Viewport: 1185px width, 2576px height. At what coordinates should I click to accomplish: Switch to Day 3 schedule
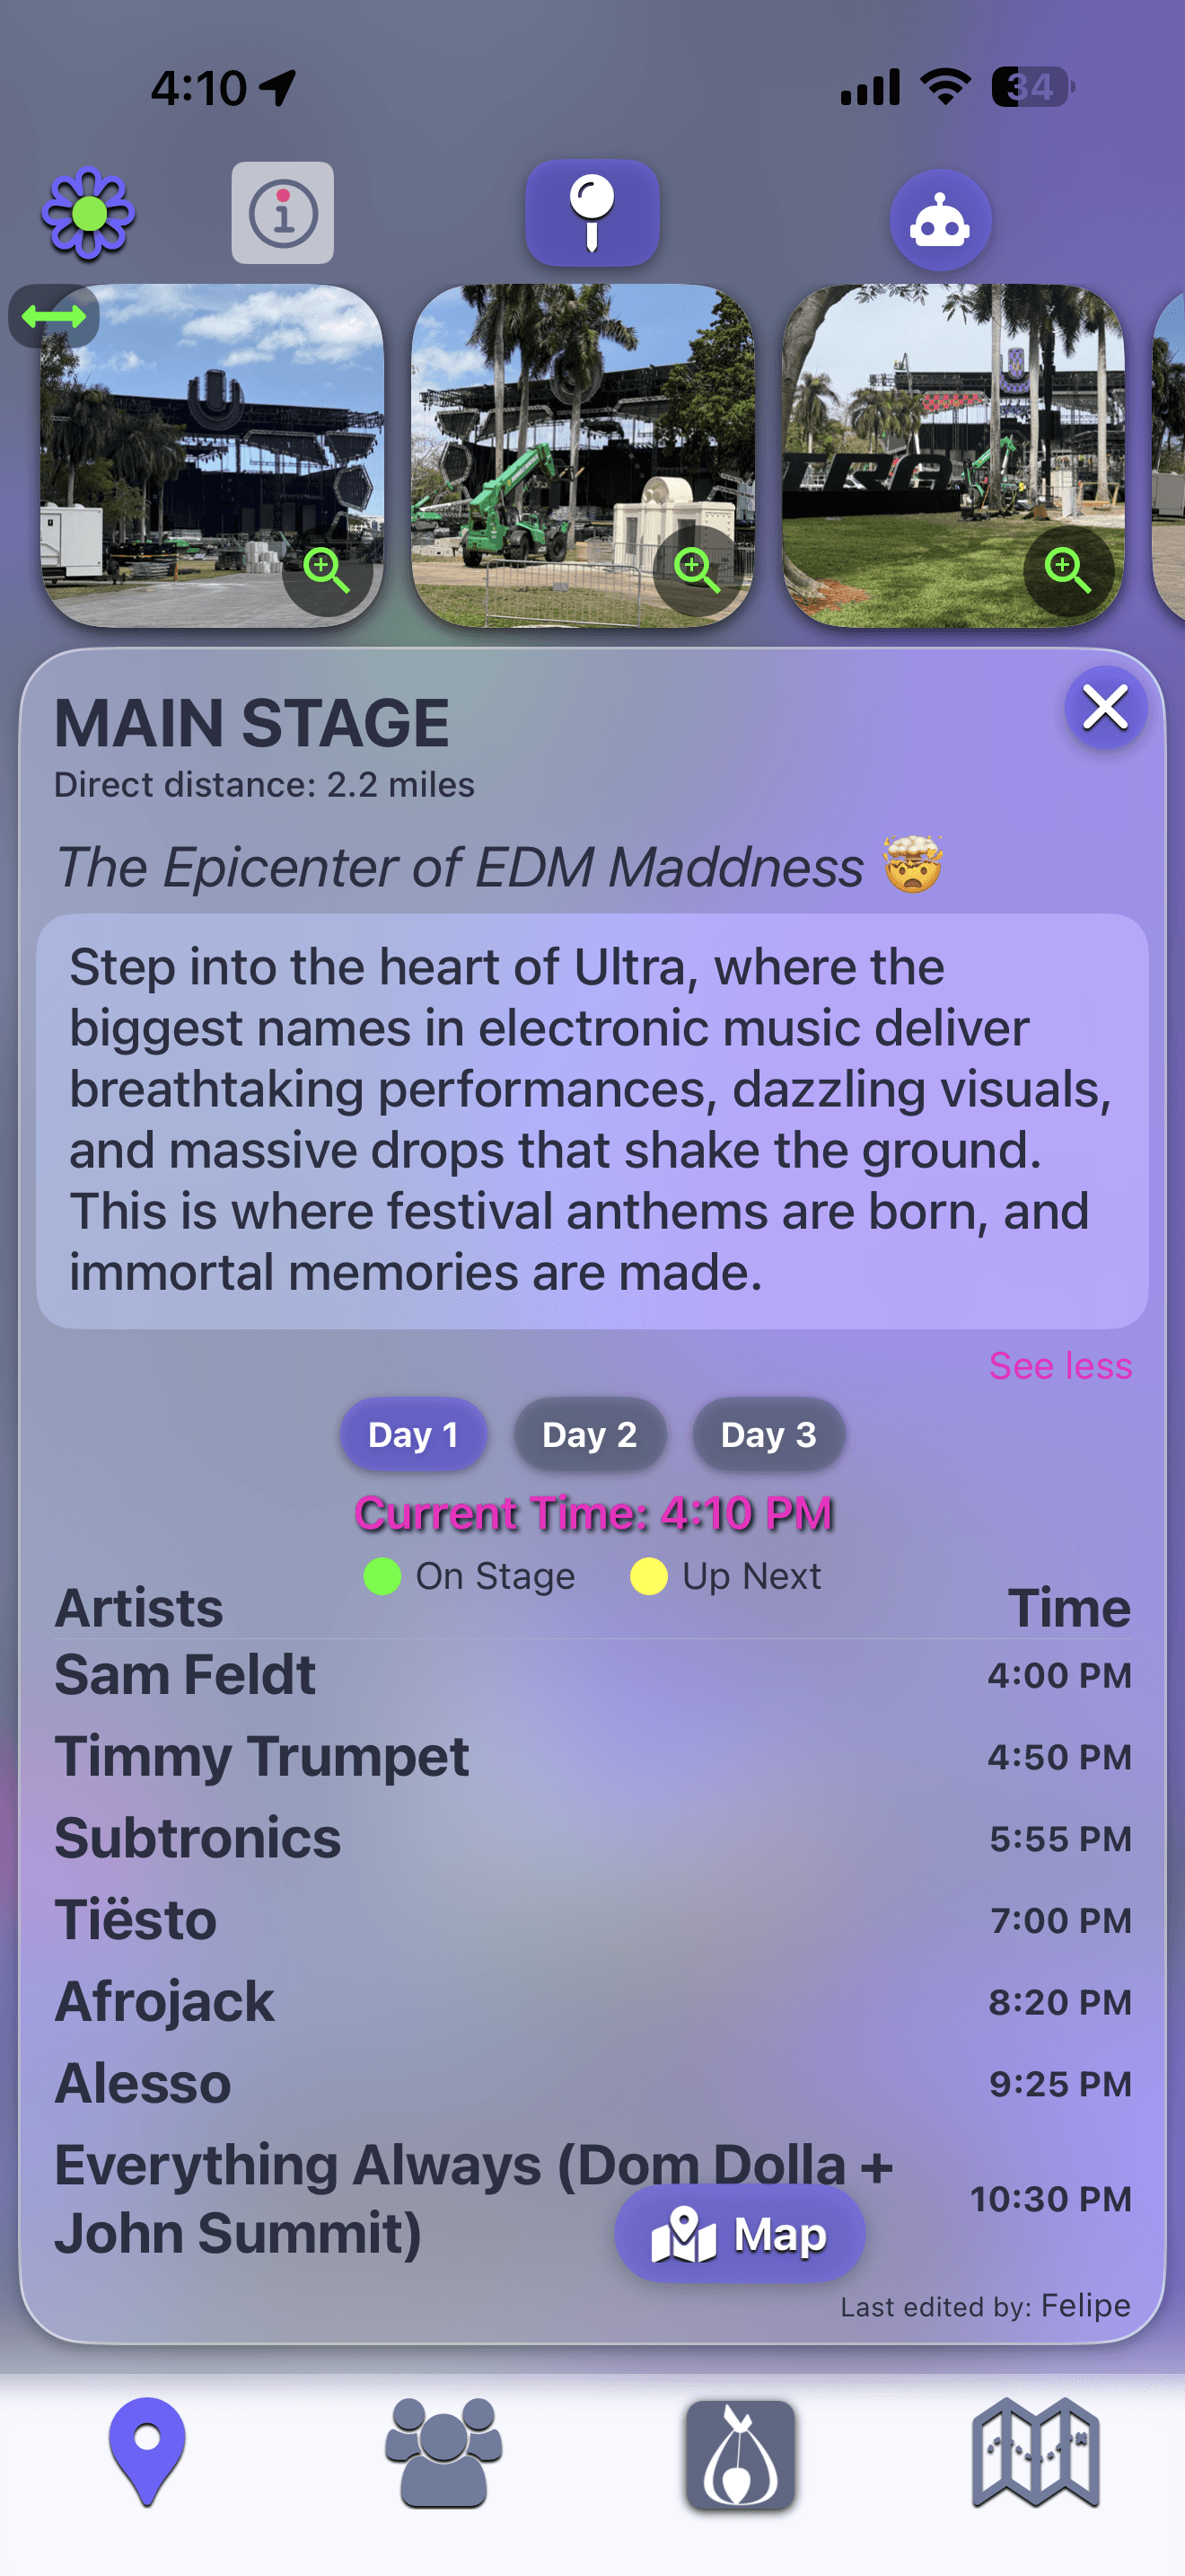768,1435
